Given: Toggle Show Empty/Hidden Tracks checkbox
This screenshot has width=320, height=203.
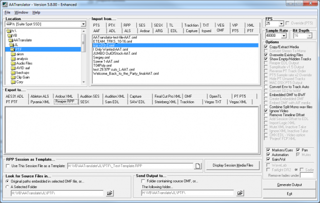Looking at the screenshot, I should pos(266,59).
